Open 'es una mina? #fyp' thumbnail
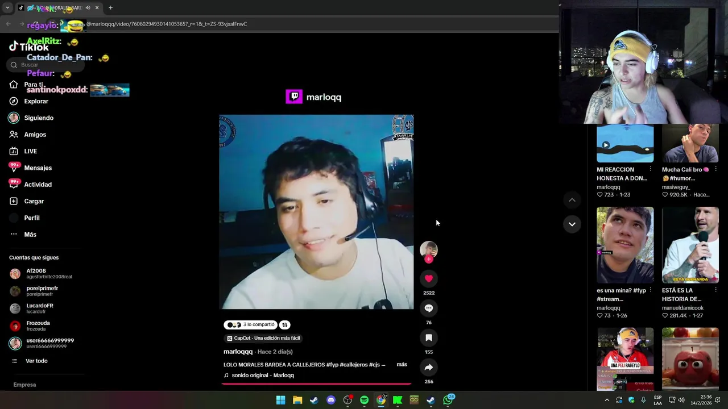This screenshot has height=409, width=728. click(625, 245)
